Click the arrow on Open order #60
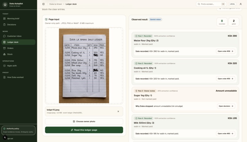Image resolution: width=247 pixels, height=142 pixels. [232, 133]
